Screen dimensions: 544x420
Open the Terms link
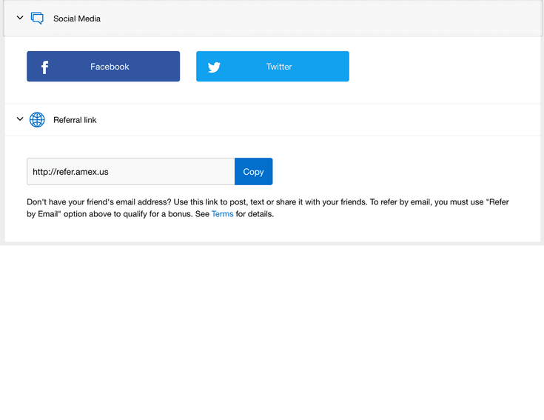pyautogui.click(x=222, y=214)
